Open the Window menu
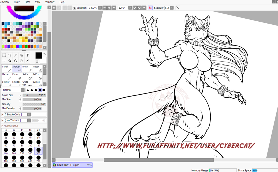Viewport: 278px width, 172px height. click(x=50, y=2)
